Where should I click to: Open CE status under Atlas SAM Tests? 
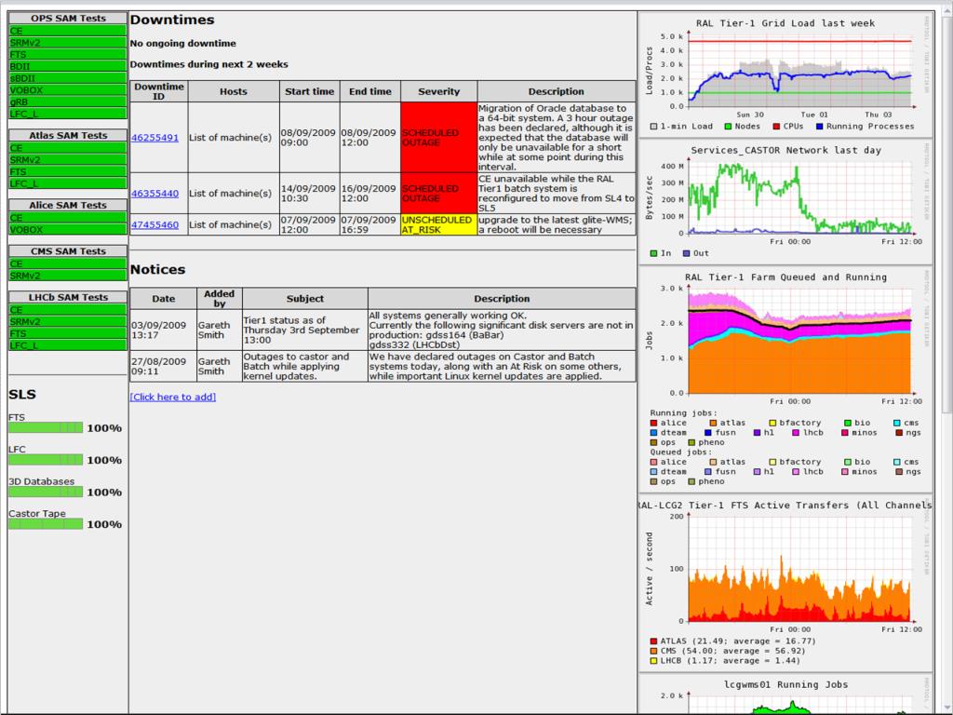click(x=67, y=148)
